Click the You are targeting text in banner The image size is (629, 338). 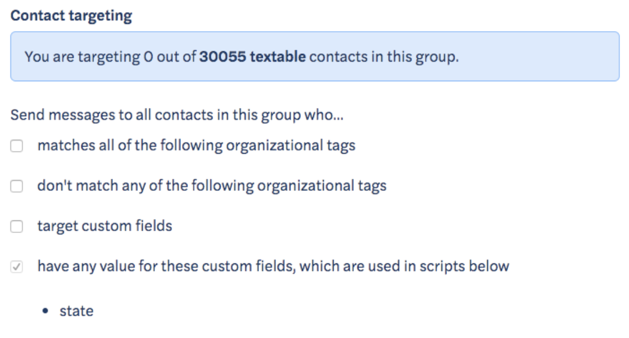pos(82,57)
